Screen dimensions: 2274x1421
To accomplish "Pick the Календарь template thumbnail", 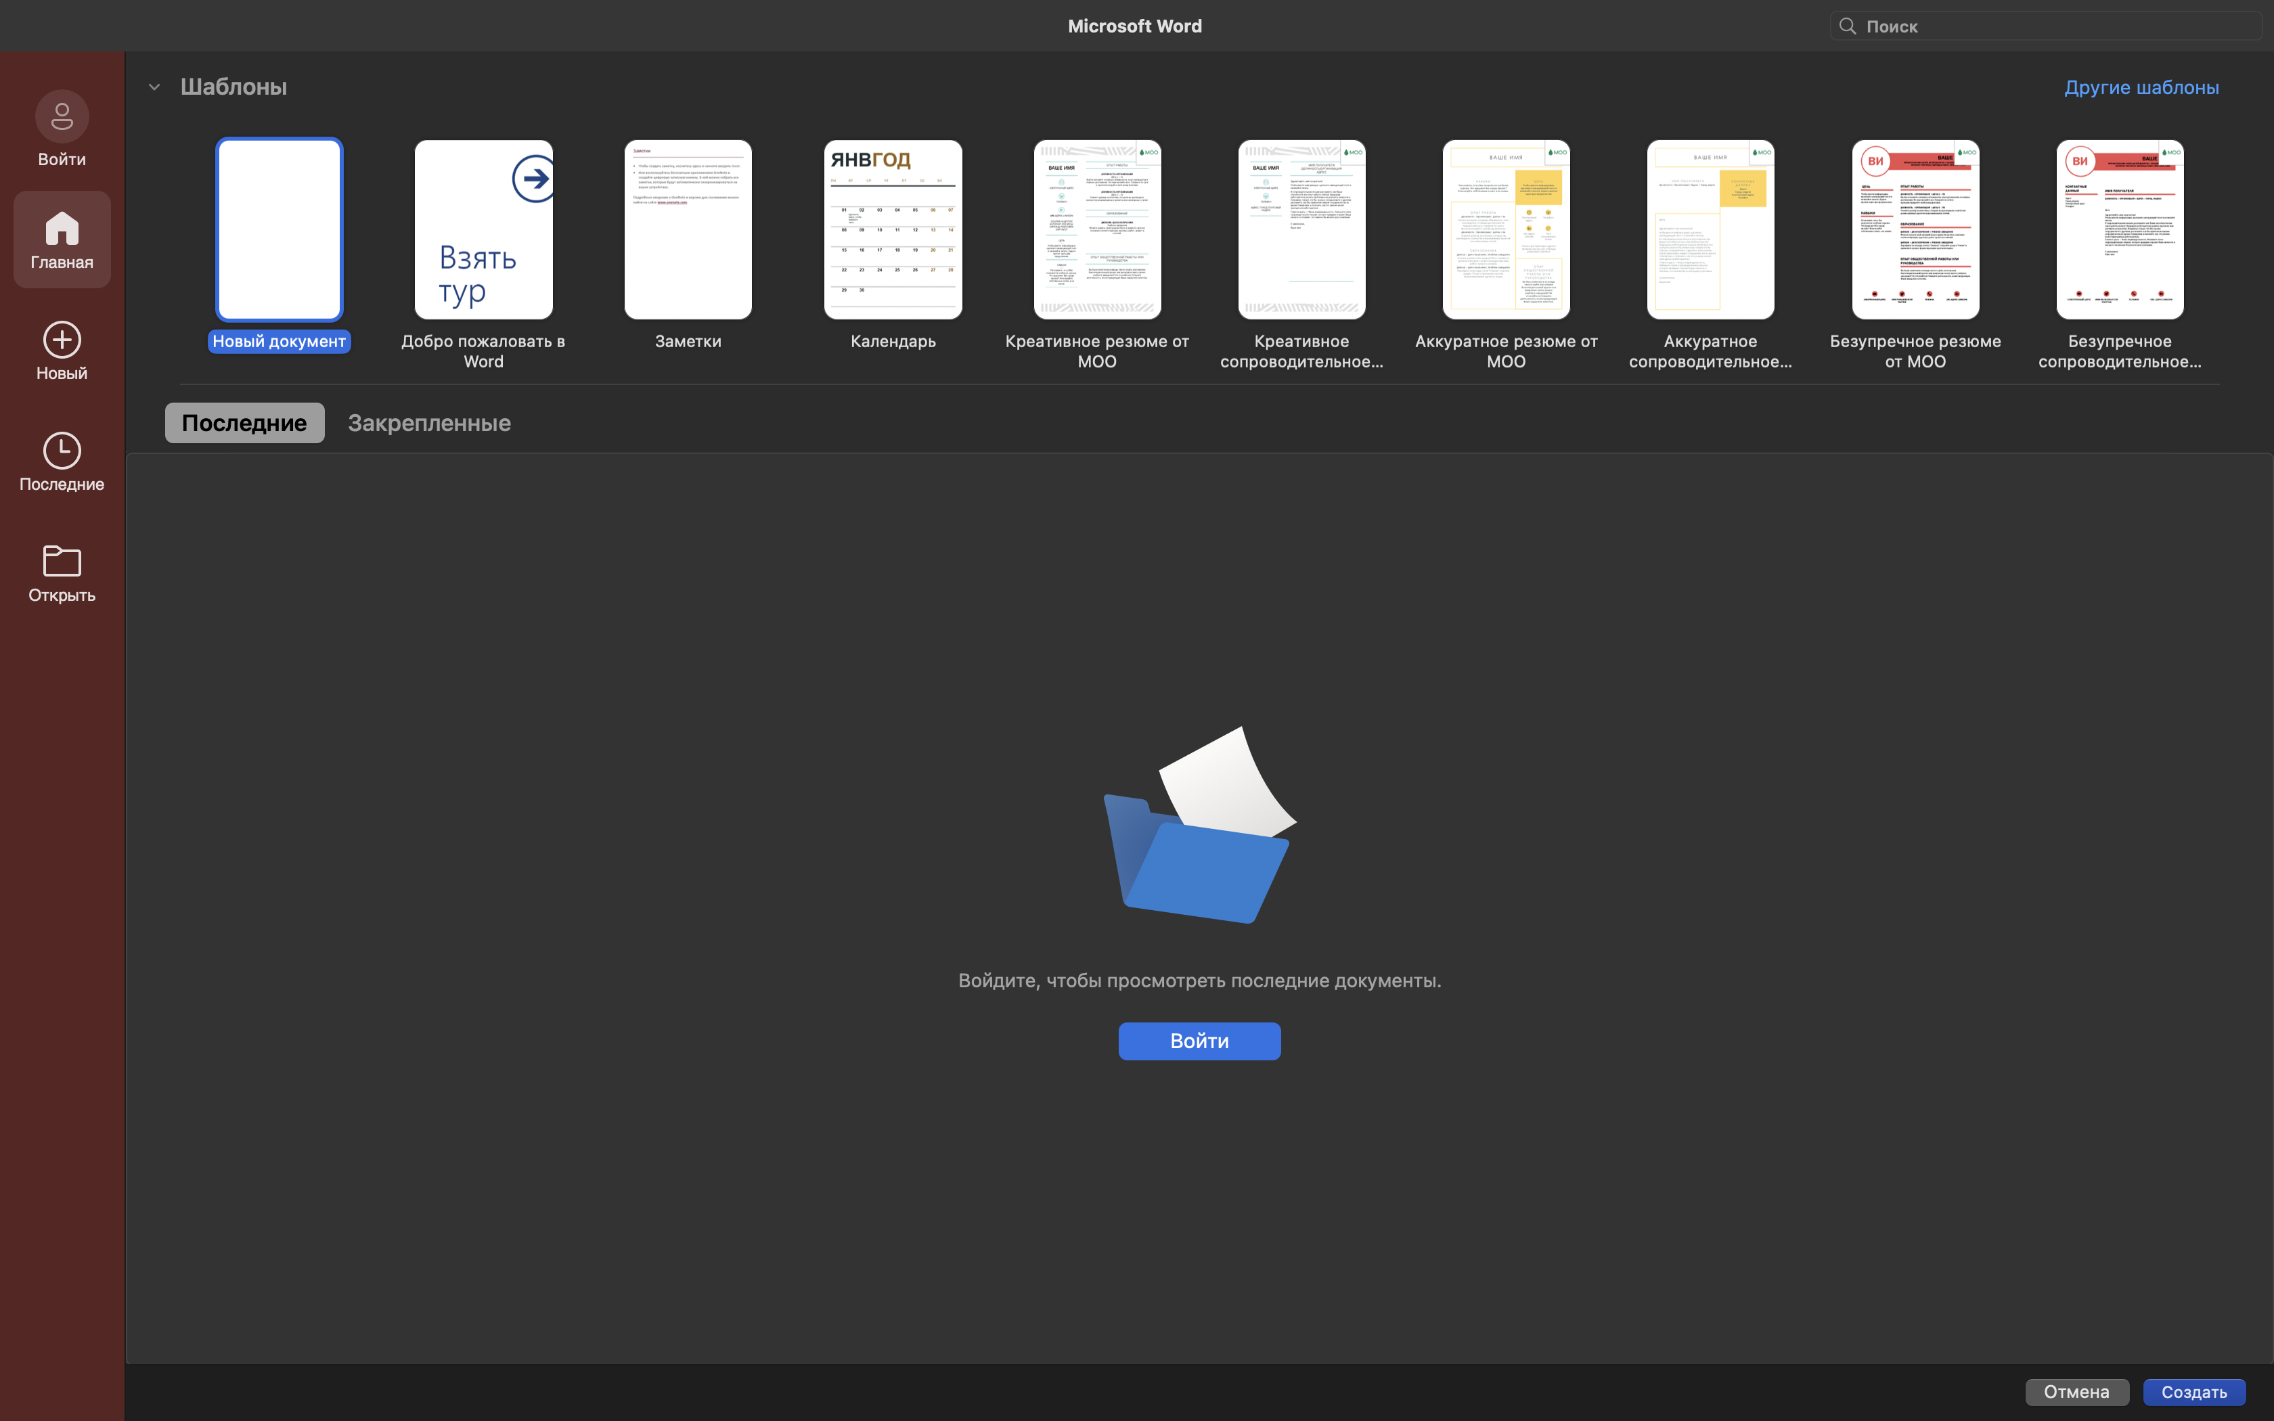I will coord(893,229).
